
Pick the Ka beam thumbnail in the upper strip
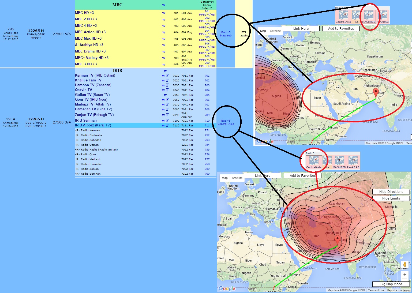[356, 17]
